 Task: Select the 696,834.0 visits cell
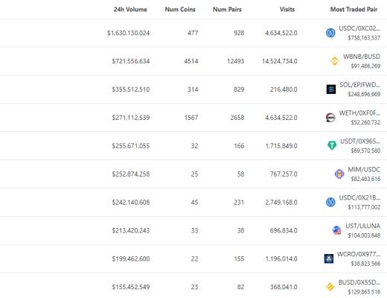[x=284, y=230]
